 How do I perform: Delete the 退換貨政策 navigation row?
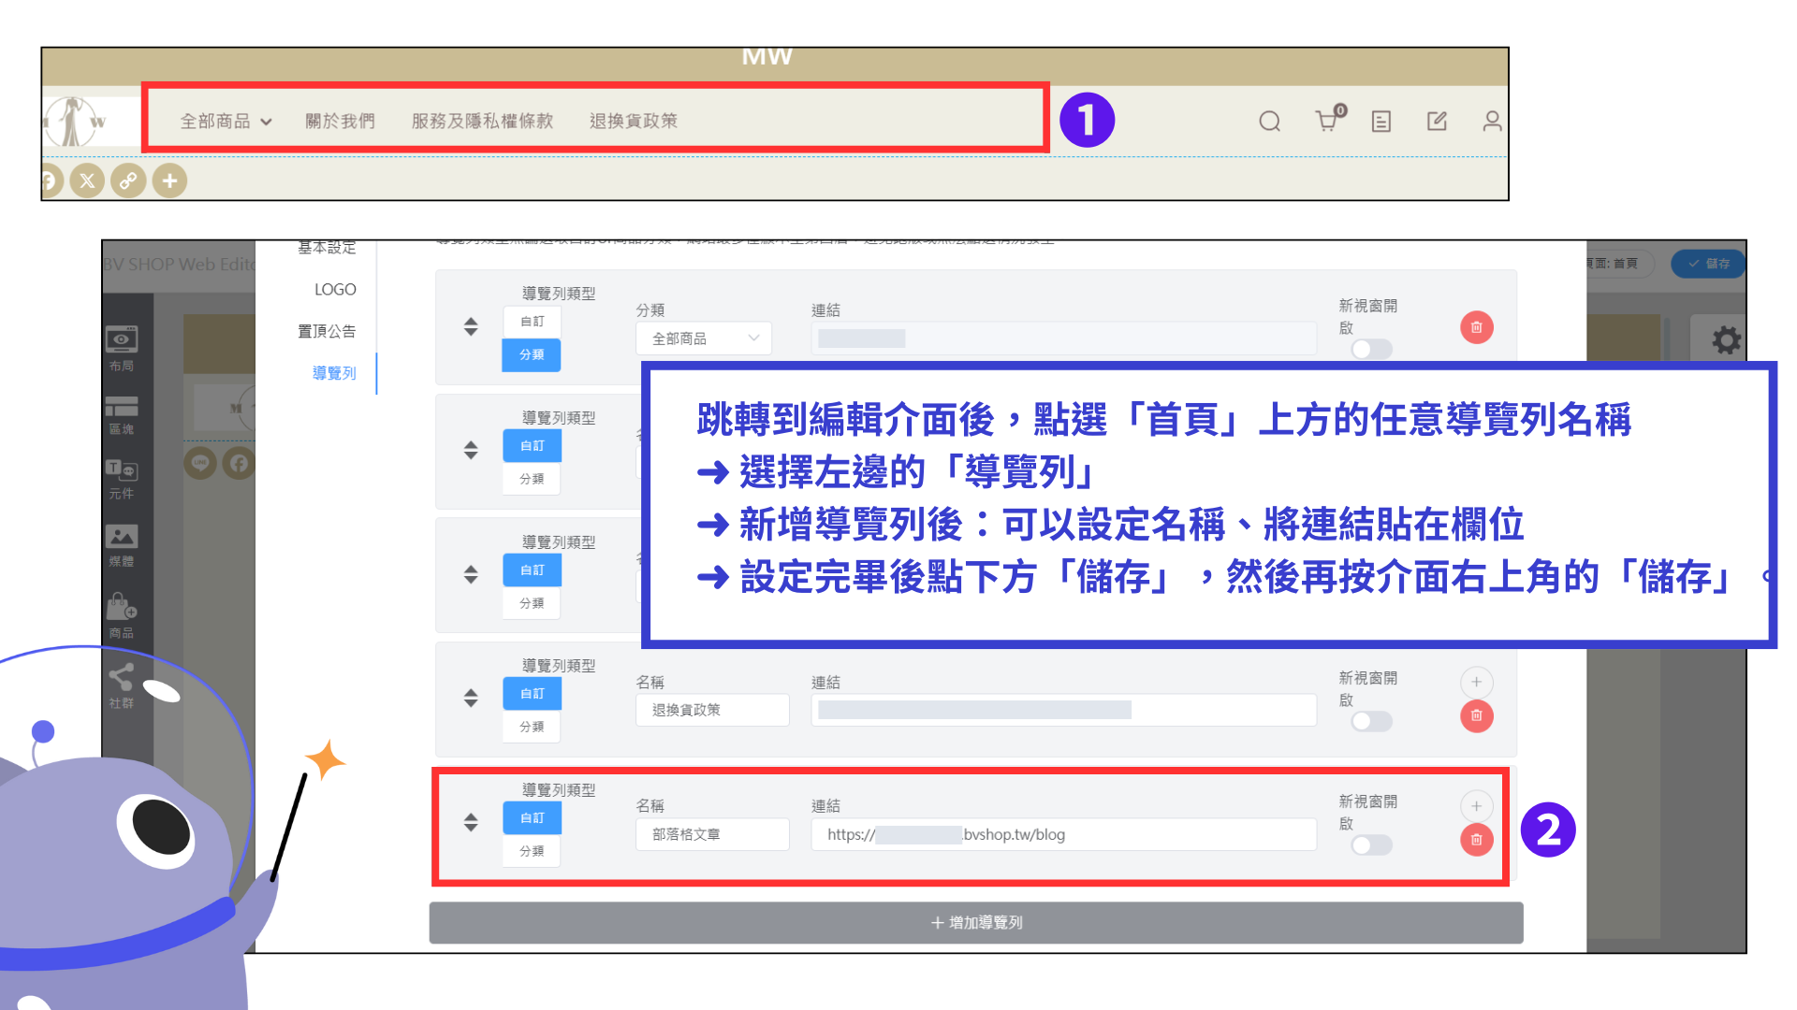coord(1477,716)
